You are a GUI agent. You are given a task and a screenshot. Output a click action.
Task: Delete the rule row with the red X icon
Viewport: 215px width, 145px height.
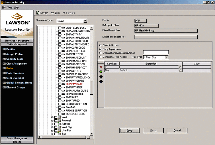[x=101, y=67]
